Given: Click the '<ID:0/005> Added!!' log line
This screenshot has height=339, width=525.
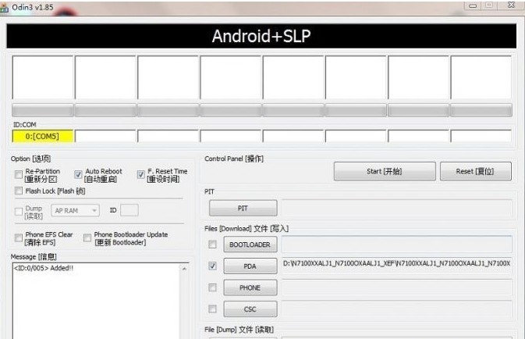Looking at the screenshot, I should tap(43, 268).
